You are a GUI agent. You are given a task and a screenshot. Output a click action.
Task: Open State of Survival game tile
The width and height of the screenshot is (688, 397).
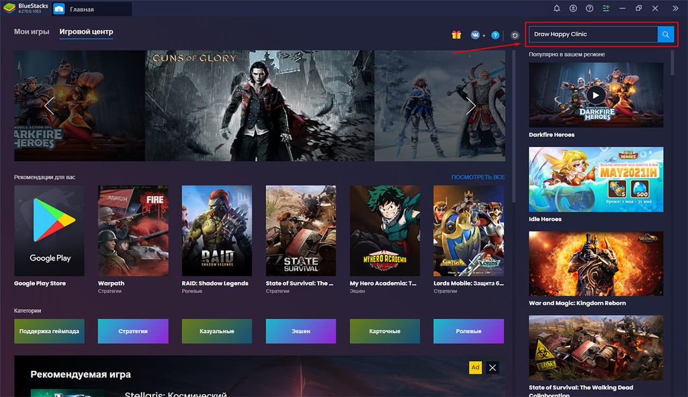tap(300, 230)
